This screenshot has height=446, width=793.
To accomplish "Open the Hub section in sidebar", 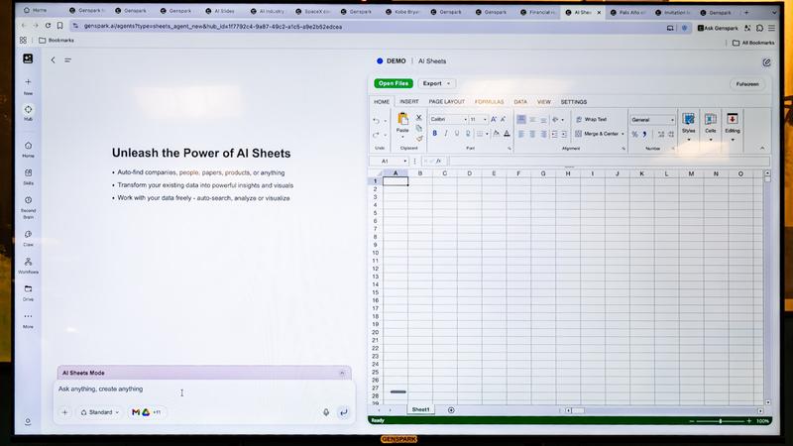I will pos(28,112).
